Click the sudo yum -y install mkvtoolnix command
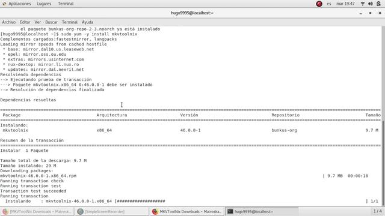 pos(99,34)
